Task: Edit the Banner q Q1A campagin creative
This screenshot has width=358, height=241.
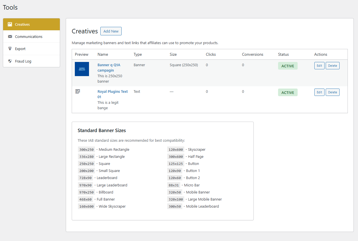Action: click(x=319, y=66)
